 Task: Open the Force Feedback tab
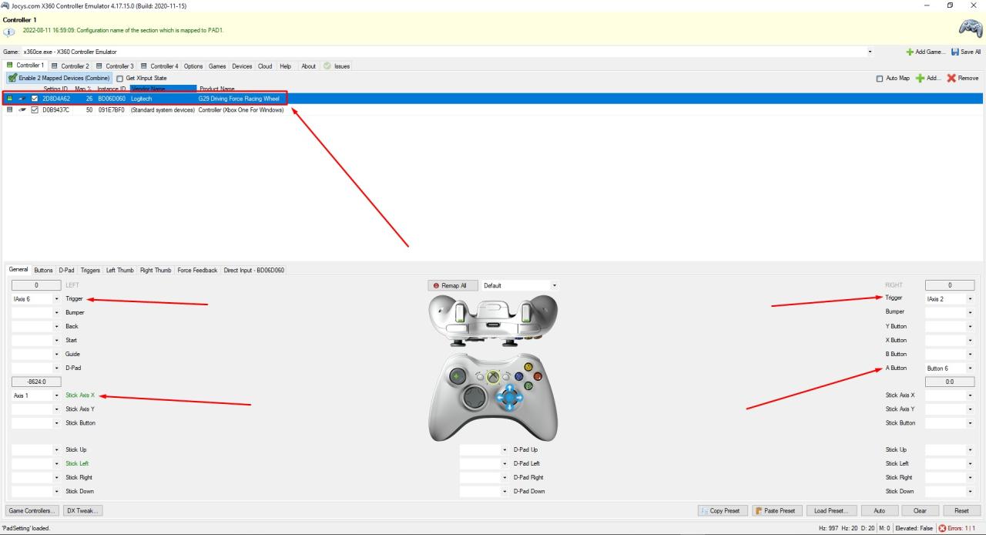pos(197,271)
